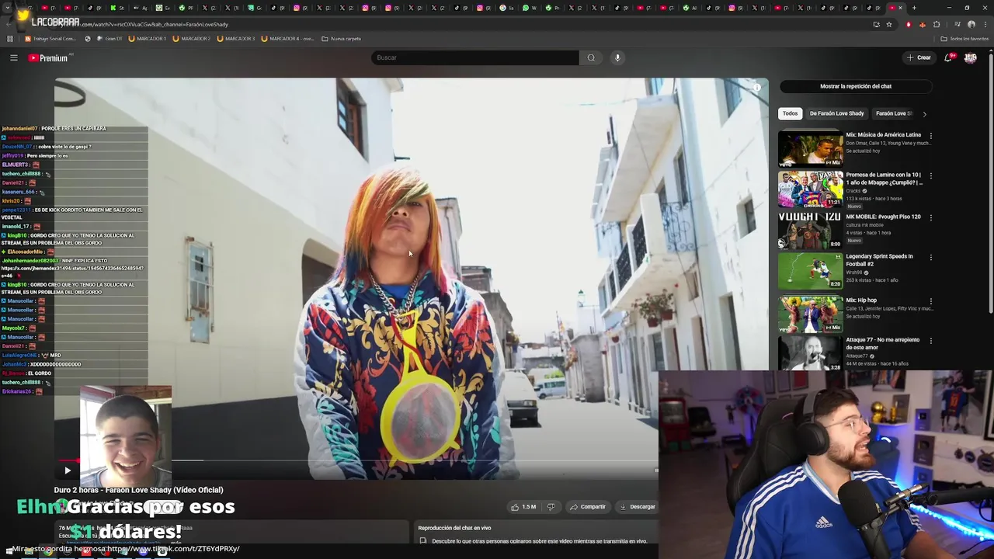Play the video with the play button
Screen dimensions: 994x559
(x=68, y=470)
